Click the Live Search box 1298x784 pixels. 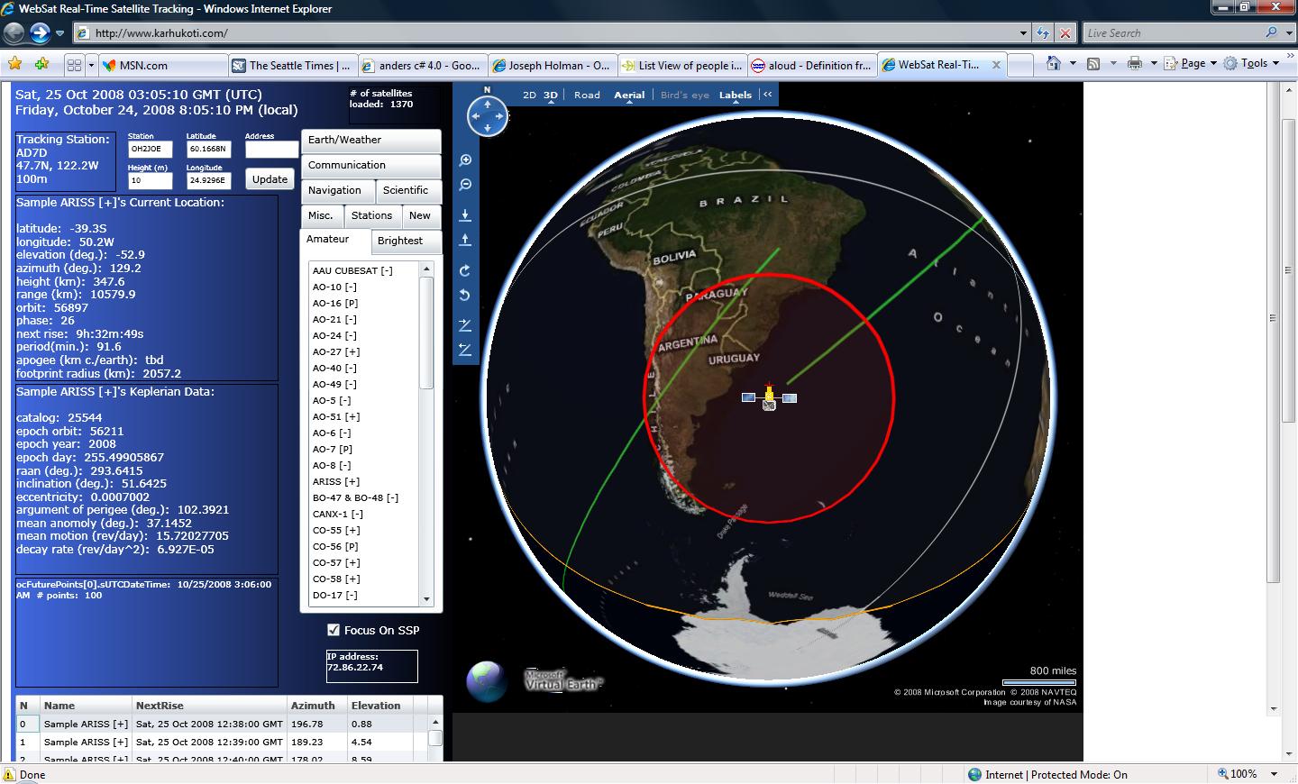[1173, 33]
